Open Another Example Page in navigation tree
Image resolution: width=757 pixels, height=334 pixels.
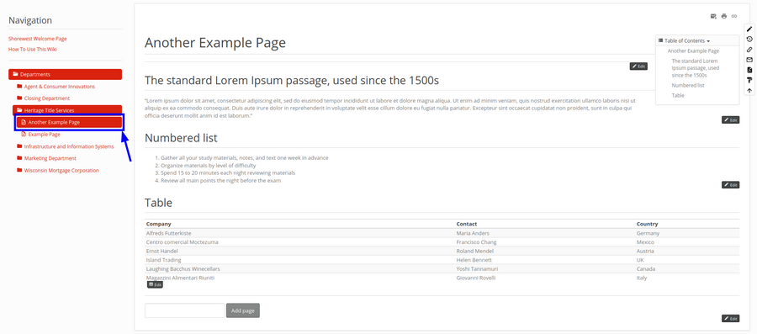[x=69, y=122]
